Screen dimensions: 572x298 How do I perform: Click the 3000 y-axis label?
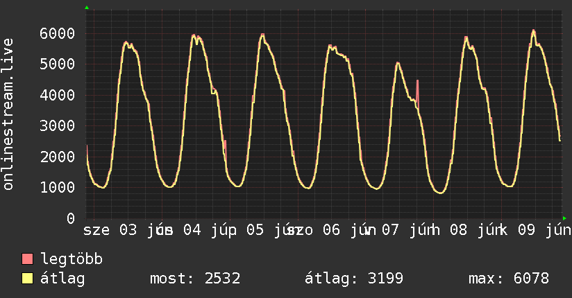[58, 126]
